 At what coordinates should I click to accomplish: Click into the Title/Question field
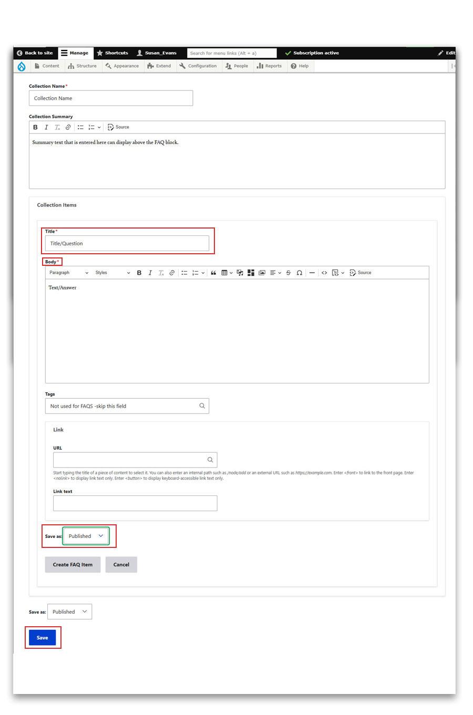tap(127, 243)
